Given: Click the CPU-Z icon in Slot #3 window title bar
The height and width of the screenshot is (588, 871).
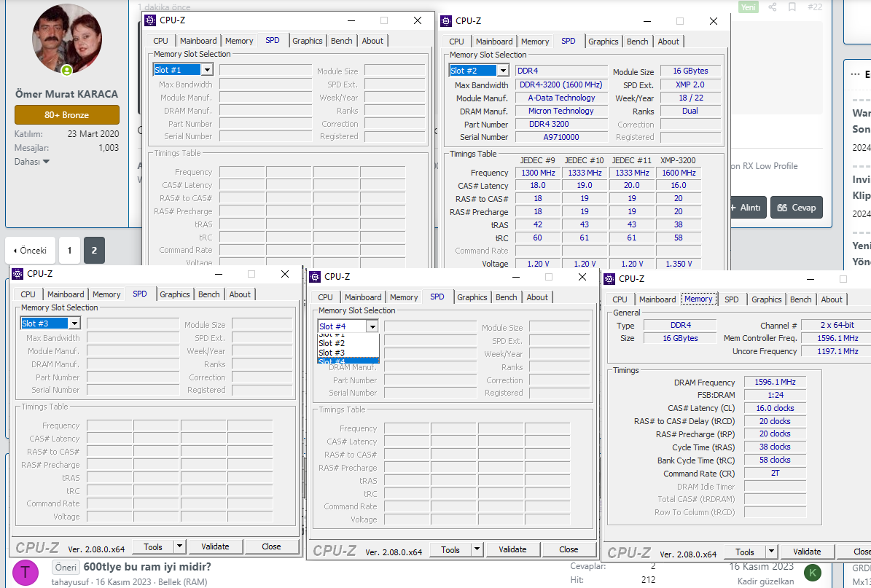Looking at the screenshot, I should 17,274.
